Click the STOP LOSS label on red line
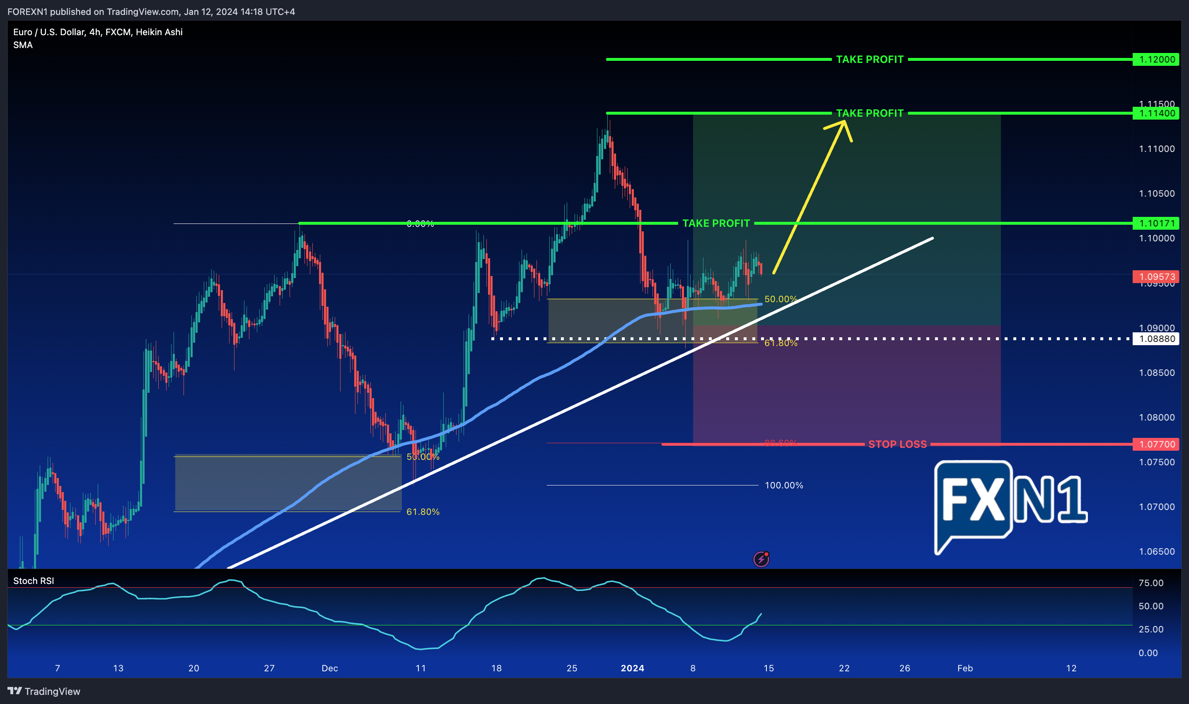Image resolution: width=1189 pixels, height=704 pixels. (x=897, y=444)
